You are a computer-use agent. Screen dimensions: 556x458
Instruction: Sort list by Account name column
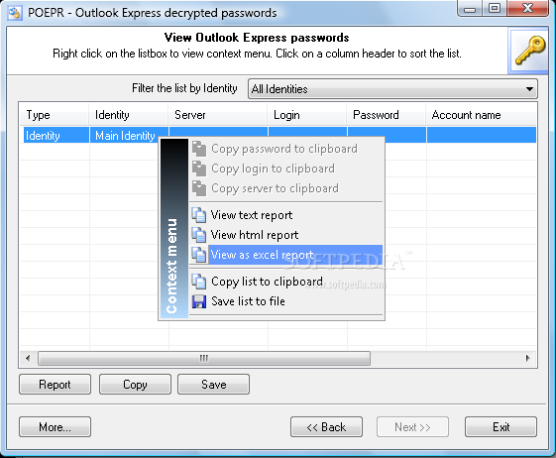(482, 115)
